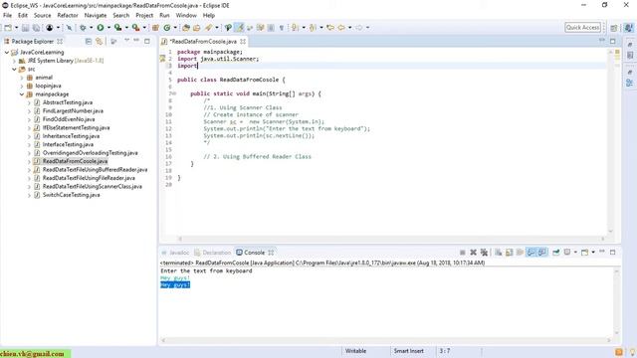Click the warning marker on line 2
Viewport: 637px width, 358px height.
point(162,59)
